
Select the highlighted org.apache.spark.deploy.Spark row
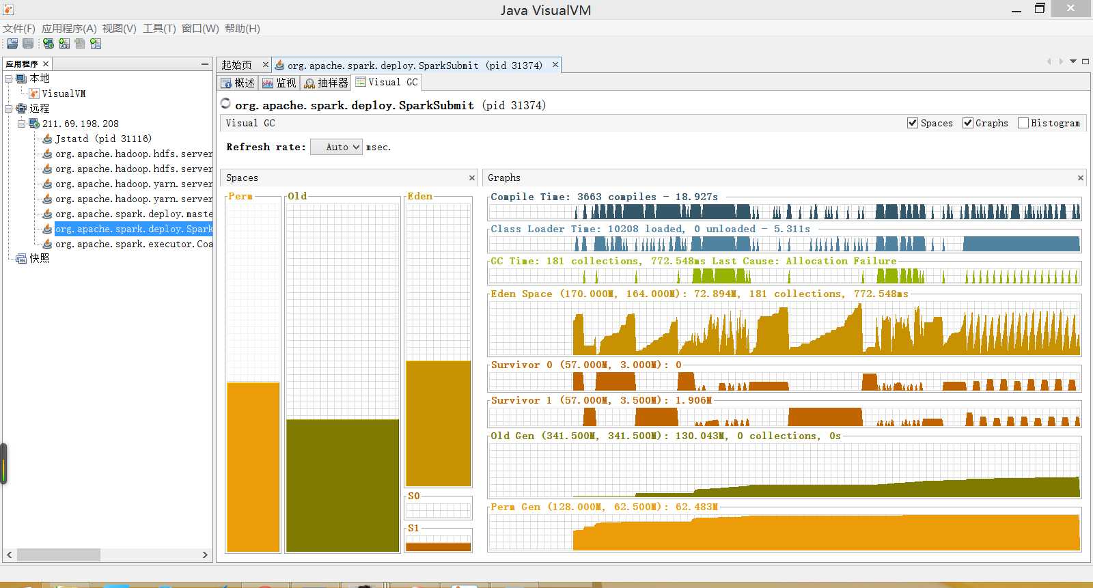134,229
